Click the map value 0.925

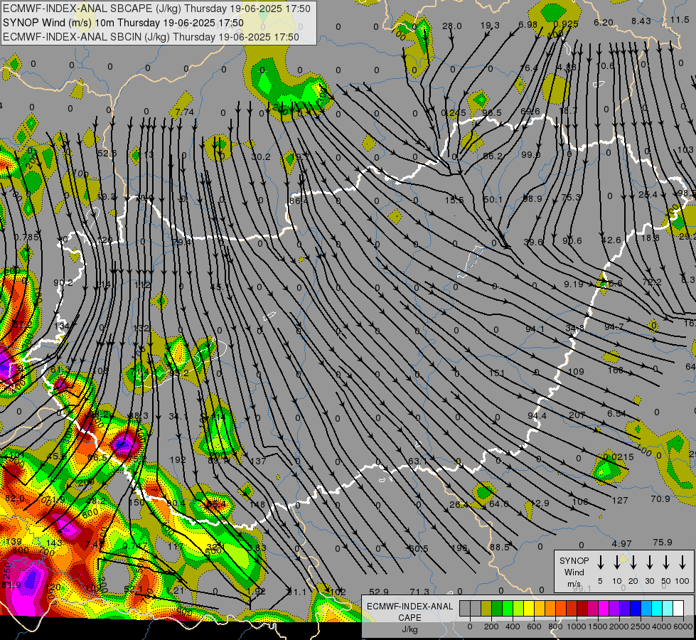tap(566, 23)
